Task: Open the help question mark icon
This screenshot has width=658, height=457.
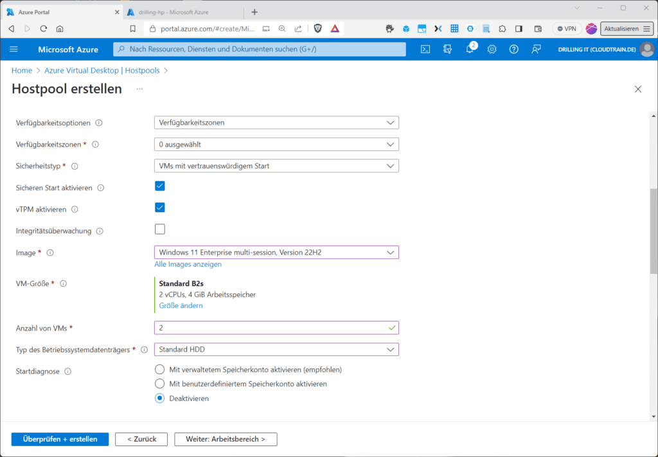Action: coord(513,49)
